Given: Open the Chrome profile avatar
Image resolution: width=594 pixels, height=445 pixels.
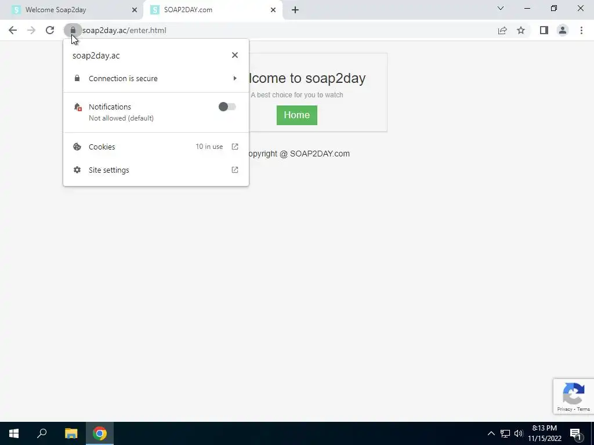Looking at the screenshot, I should [563, 30].
